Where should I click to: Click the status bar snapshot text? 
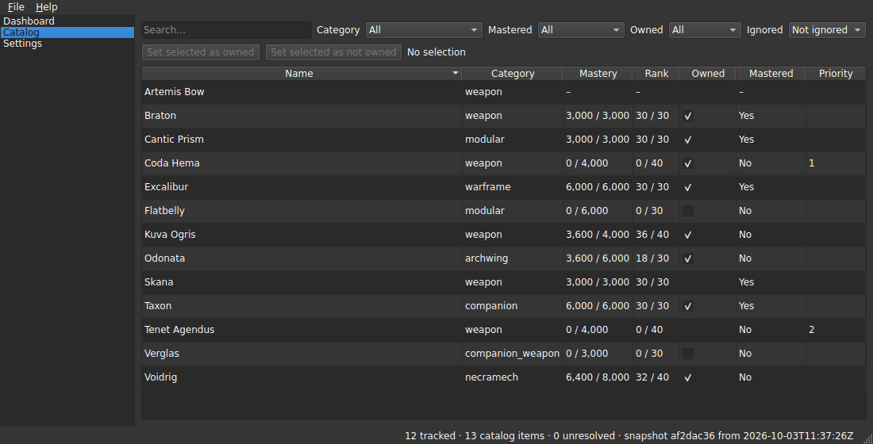click(738, 436)
